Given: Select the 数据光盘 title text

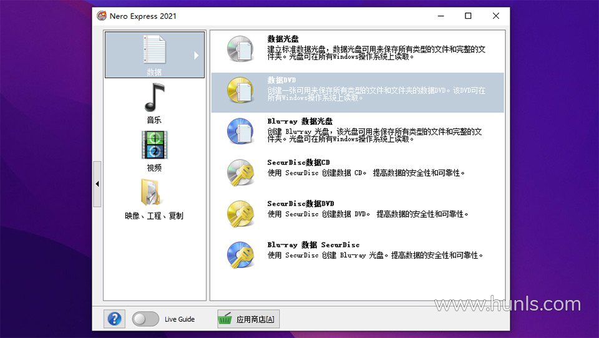Looking at the screenshot, I should (x=283, y=39).
